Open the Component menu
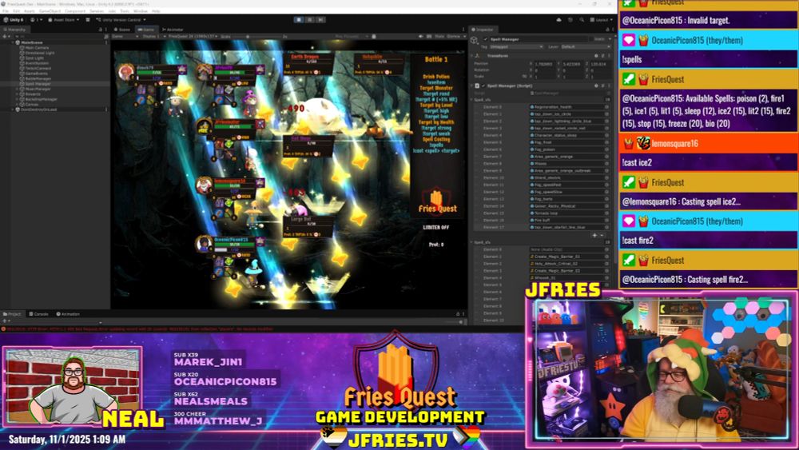799x450 pixels. coord(75,10)
